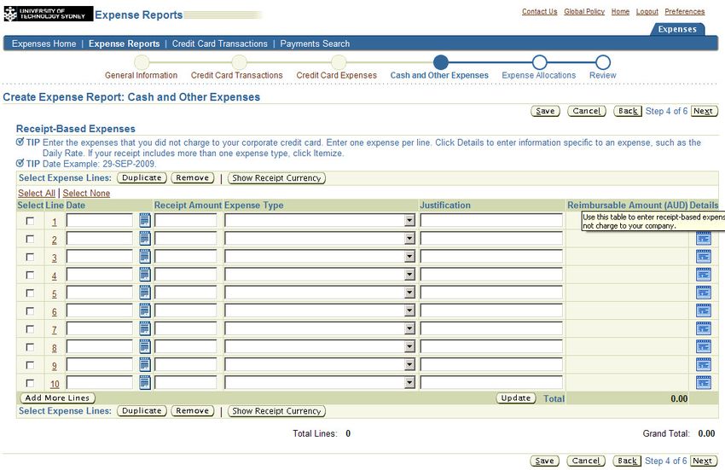Expand Expense Type dropdown on line 7
This screenshot has height=470, width=725.
point(409,329)
